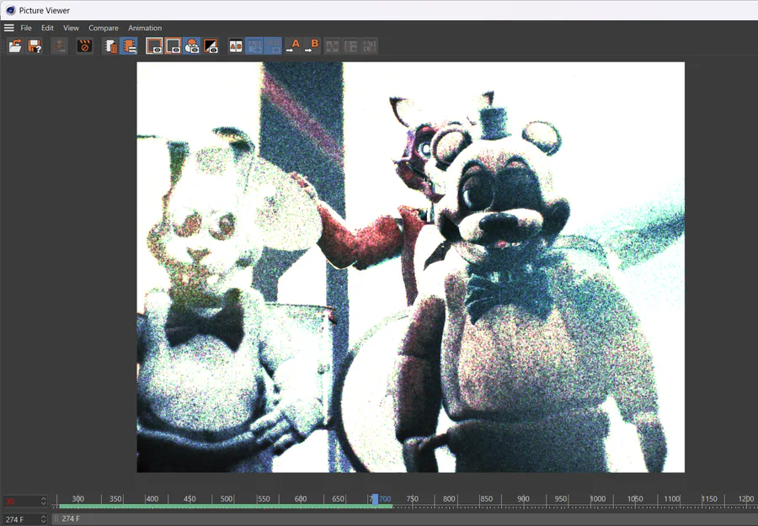Viewport: 758px width, 526px height.
Task: Click the stop rendering clapperboard icon
Action: coord(84,46)
